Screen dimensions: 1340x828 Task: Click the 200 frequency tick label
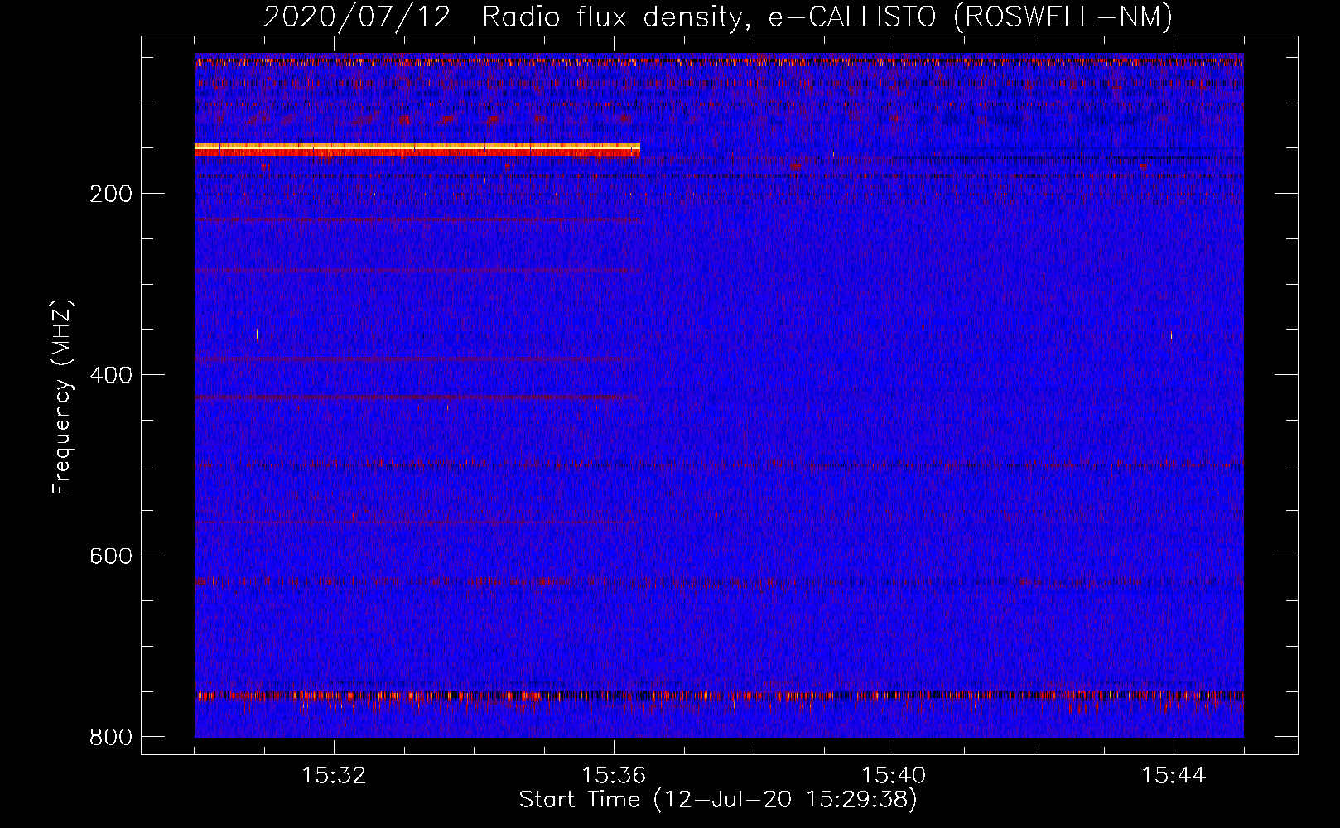[111, 194]
